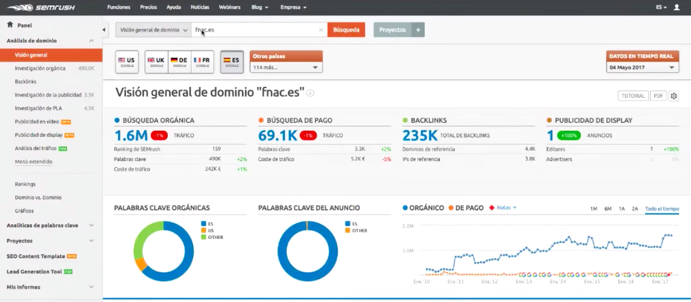Image resolution: width=691 pixels, height=302 pixels.
Task: Select the DE Google database flag
Action: [179, 62]
